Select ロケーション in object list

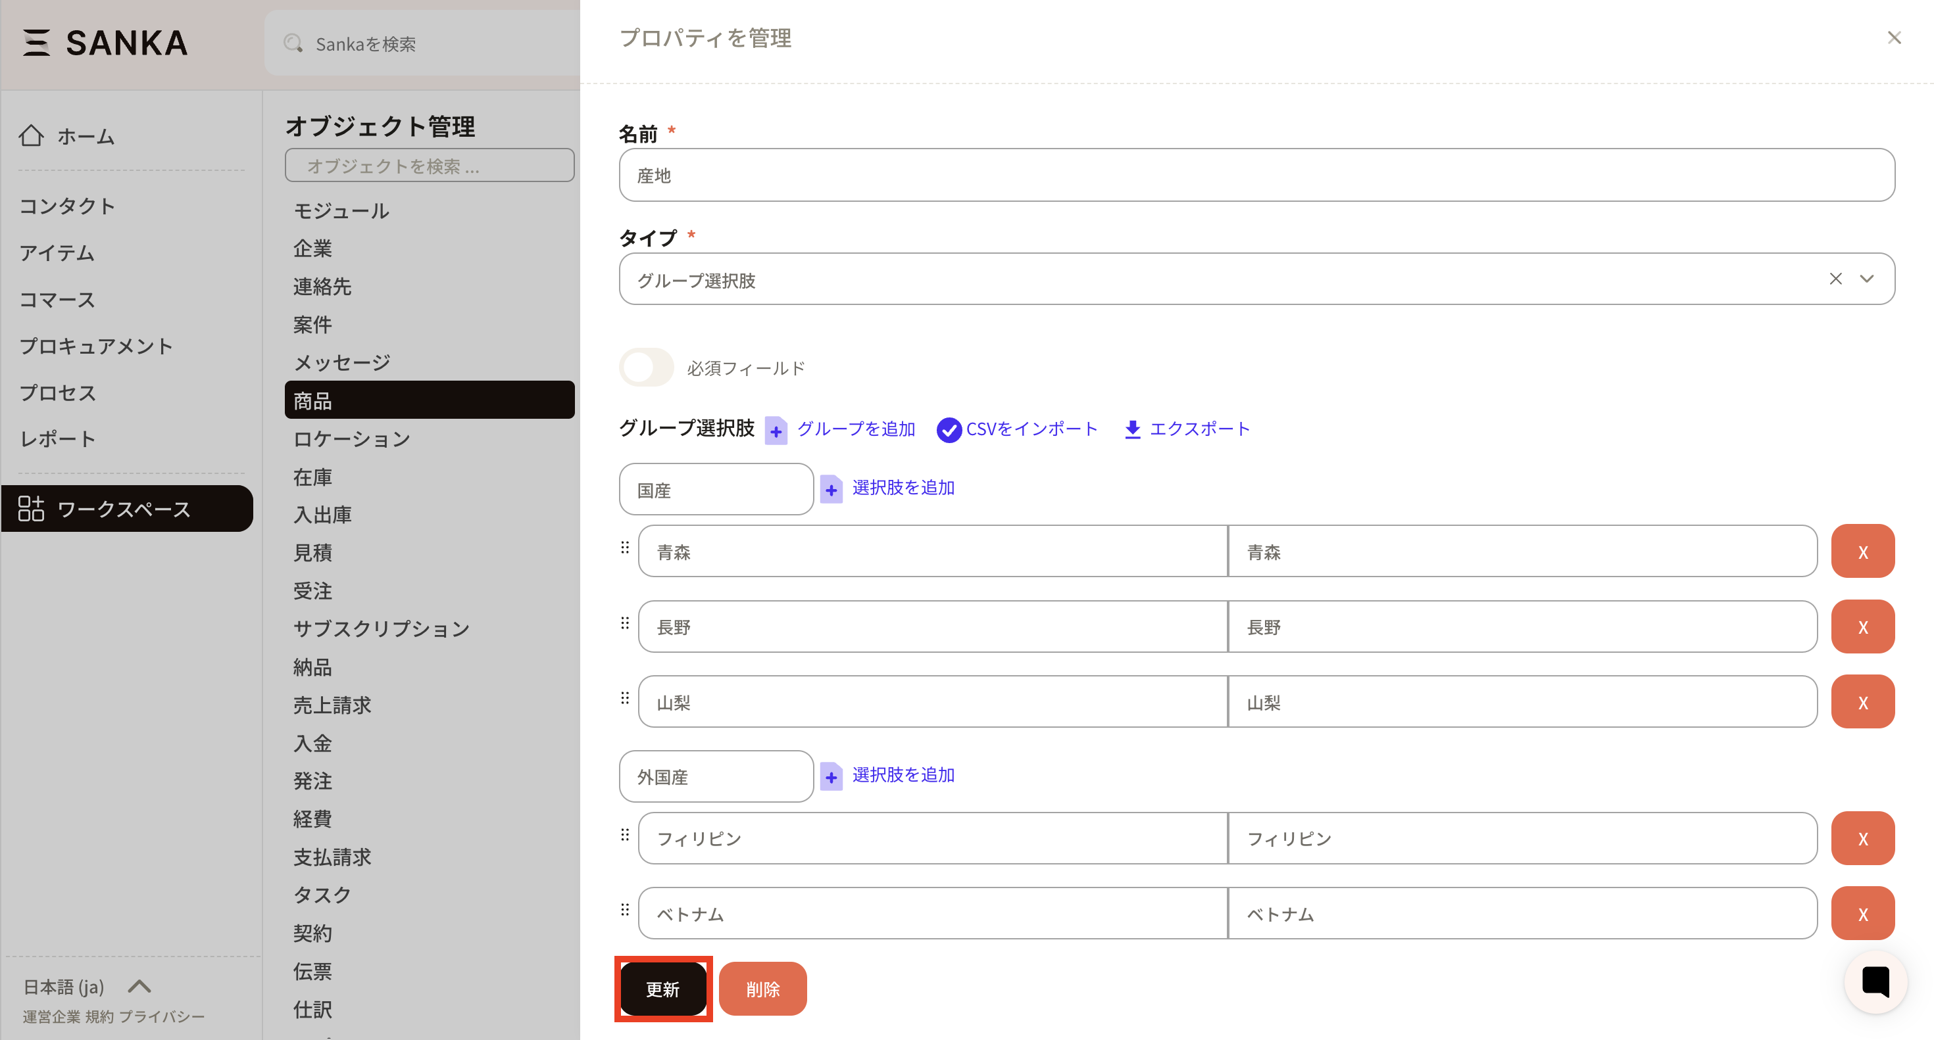tap(351, 439)
